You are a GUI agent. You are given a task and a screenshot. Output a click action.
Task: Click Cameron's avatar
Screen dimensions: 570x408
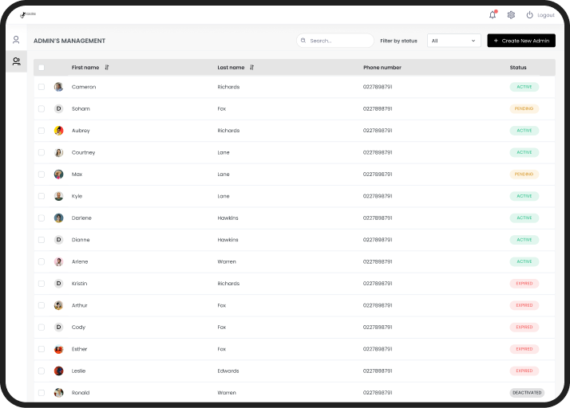click(58, 87)
